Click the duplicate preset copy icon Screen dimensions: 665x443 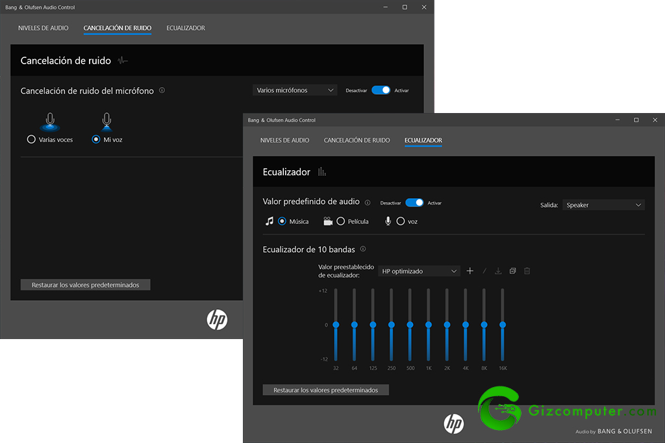pyautogui.click(x=513, y=271)
